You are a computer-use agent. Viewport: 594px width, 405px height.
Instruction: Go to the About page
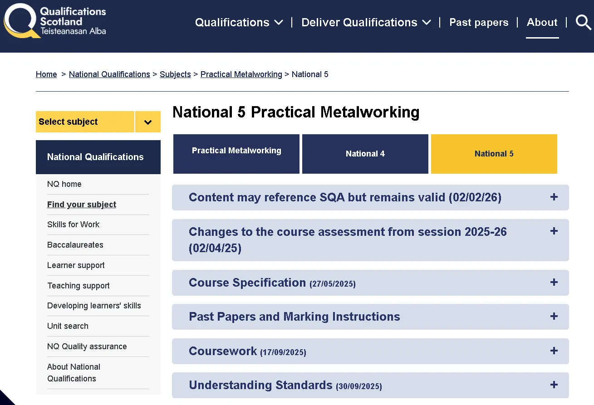pos(542,22)
